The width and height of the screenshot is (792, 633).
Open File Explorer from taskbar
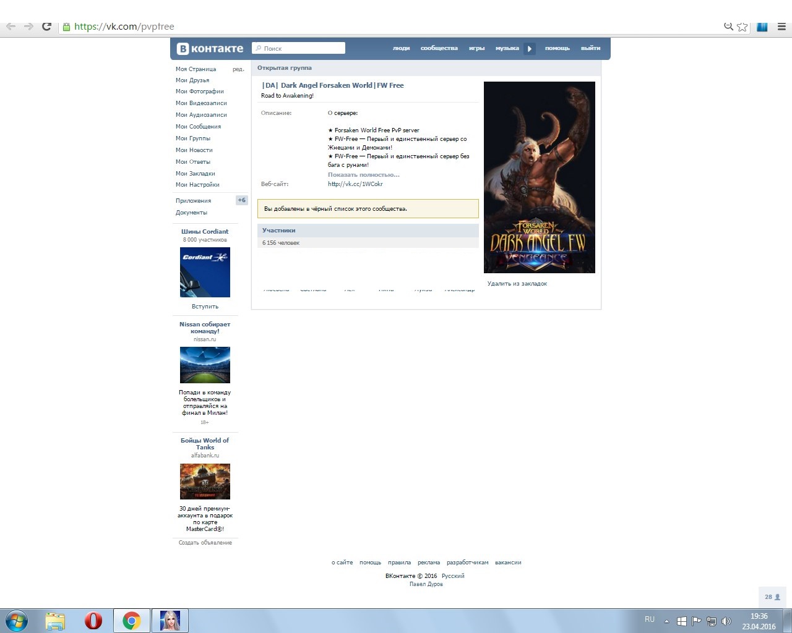55,621
